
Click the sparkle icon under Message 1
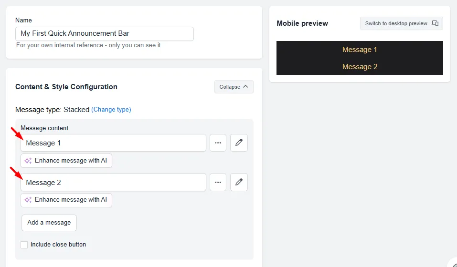pos(28,161)
